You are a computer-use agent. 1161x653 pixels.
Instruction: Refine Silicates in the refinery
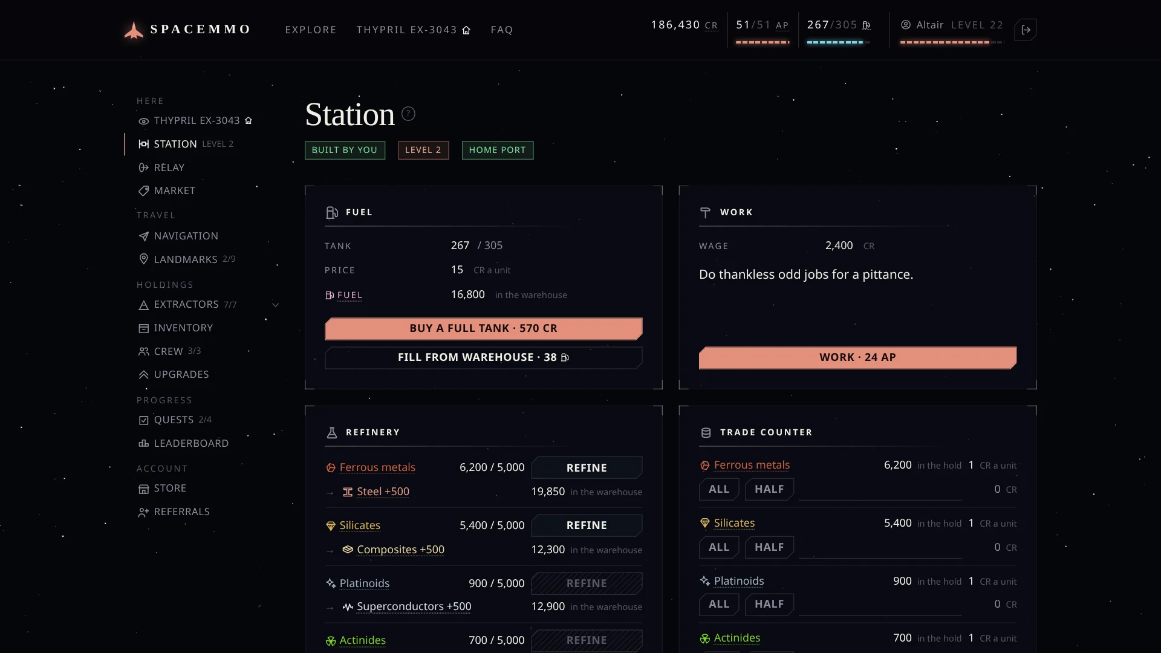click(x=587, y=525)
